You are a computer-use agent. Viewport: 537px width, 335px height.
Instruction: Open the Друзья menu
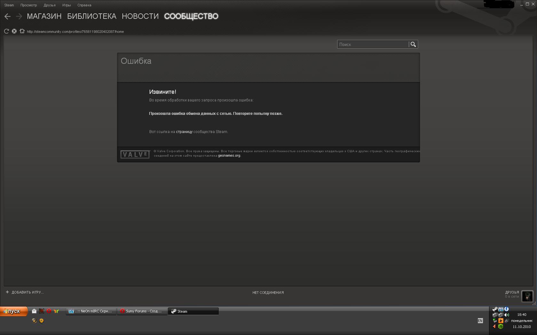pos(49,5)
